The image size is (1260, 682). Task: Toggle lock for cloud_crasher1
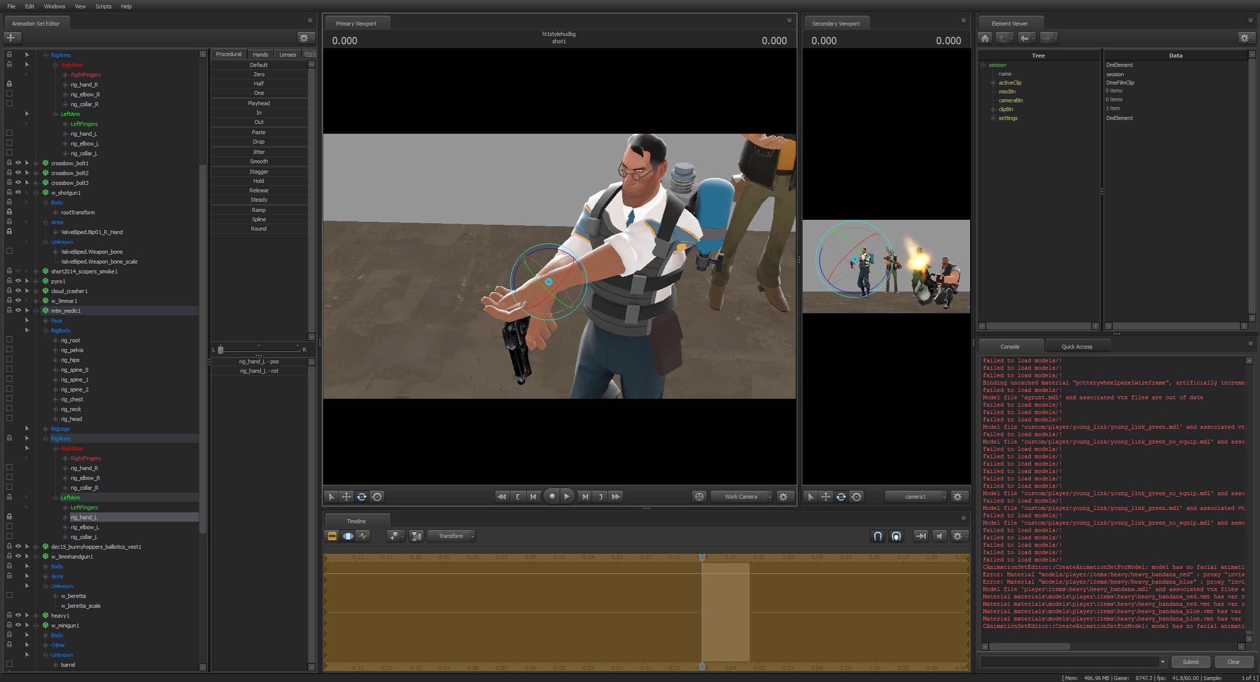tap(9, 291)
